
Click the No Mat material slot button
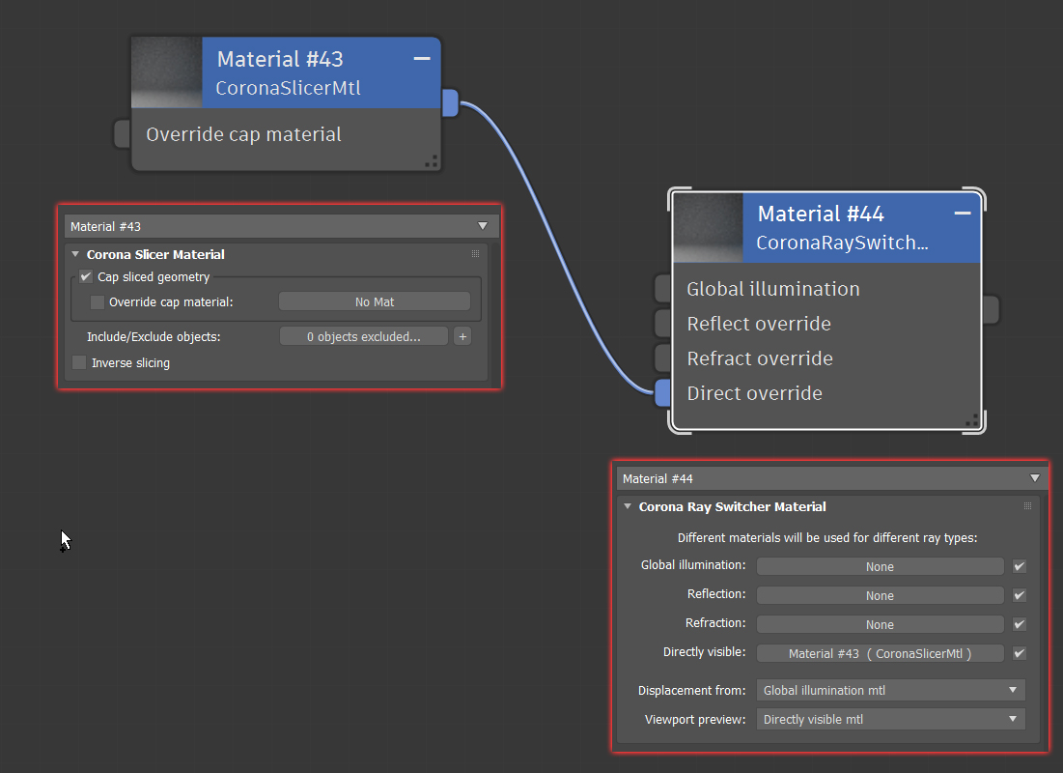click(x=375, y=301)
